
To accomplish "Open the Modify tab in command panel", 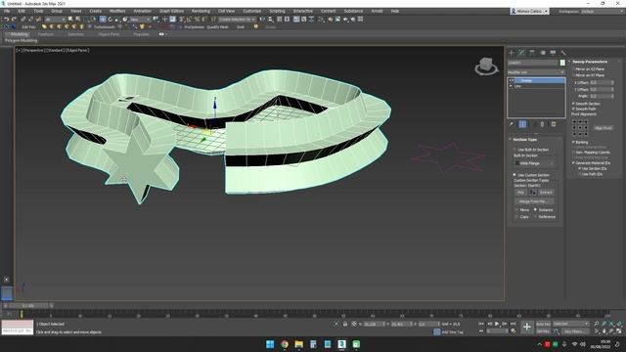I will 521,53.
